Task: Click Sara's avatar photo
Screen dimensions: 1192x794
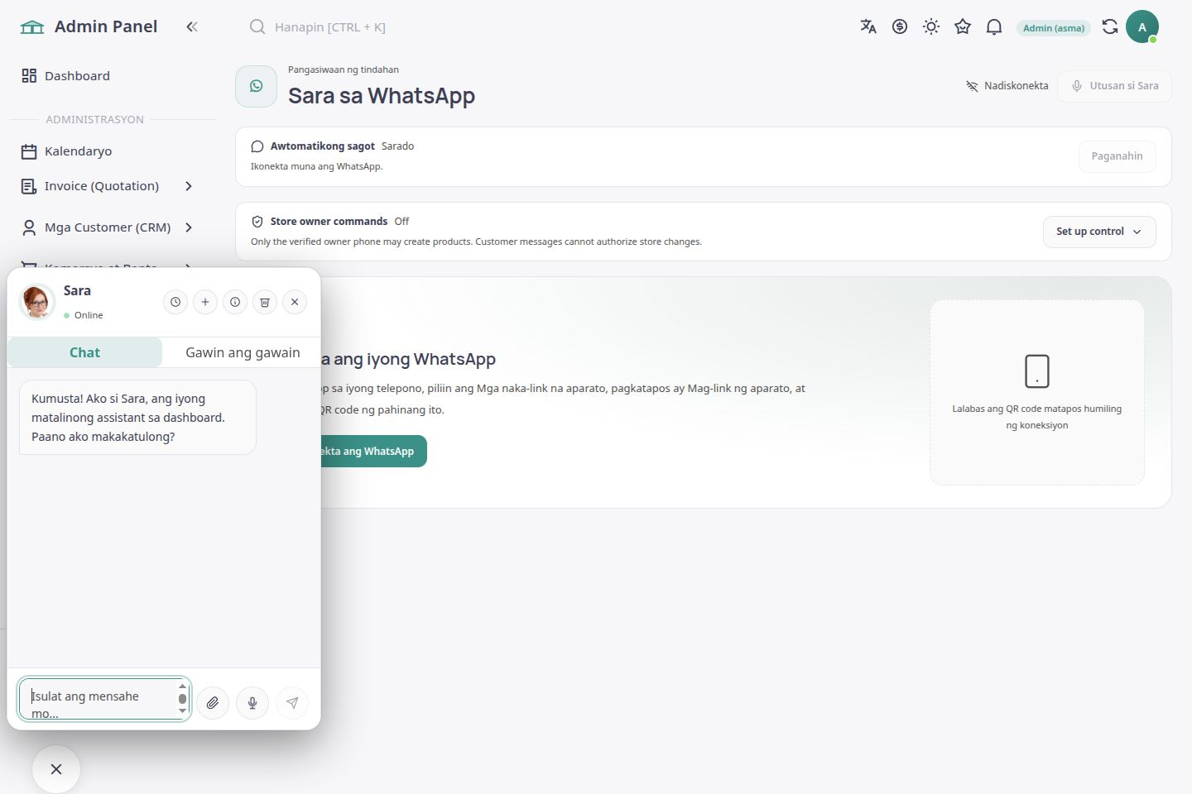Action: click(36, 302)
